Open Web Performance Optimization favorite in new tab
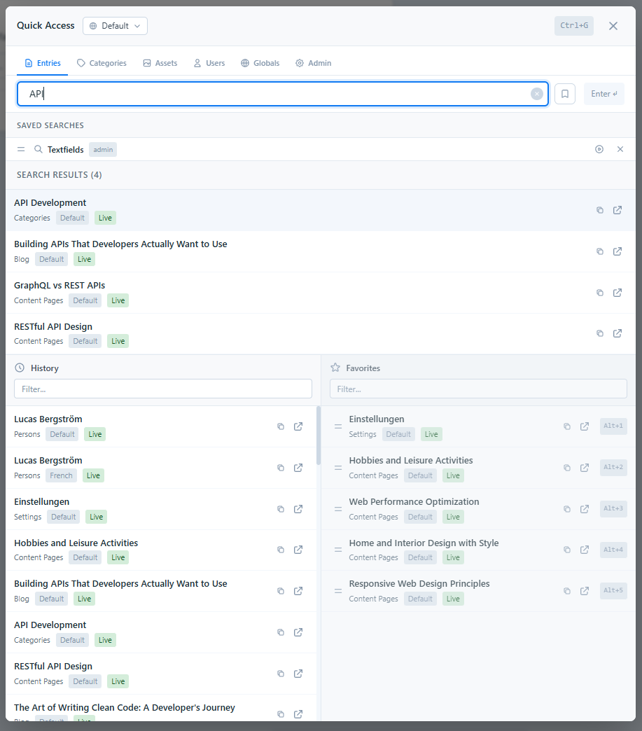The height and width of the screenshot is (731, 642). click(x=584, y=508)
